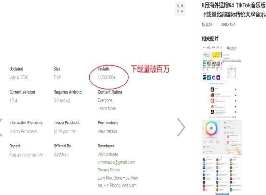Select the Everyone content rating text
This screenshot has width=266, height=195.
click(105, 100)
